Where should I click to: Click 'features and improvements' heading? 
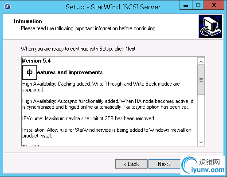70,72
